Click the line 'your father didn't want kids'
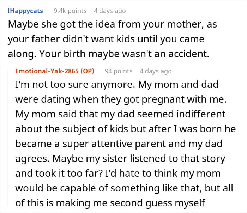Screen dimensions: 247x213 (106, 39)
